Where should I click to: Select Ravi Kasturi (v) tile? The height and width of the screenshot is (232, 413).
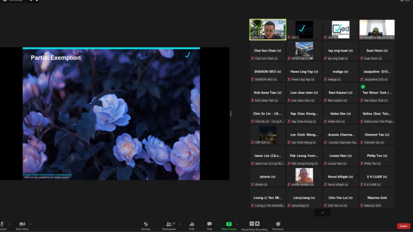340,92
